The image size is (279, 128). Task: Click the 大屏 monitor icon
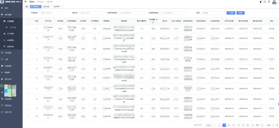[2, 59]
